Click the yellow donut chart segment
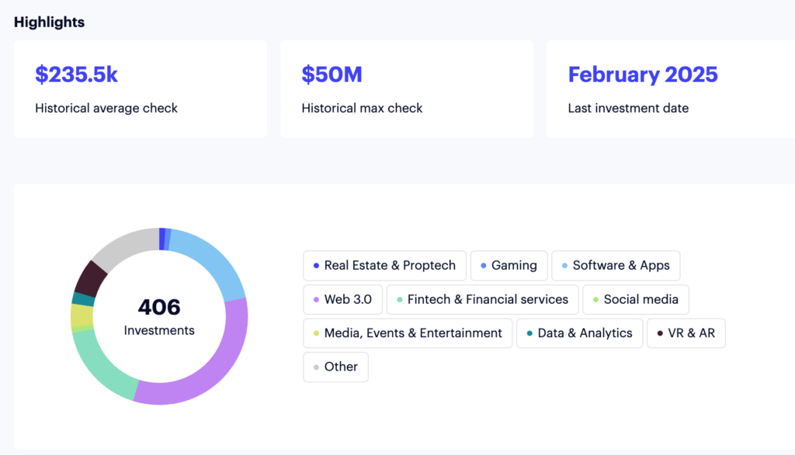The image size is (795, 455). (x=82, y=315)
